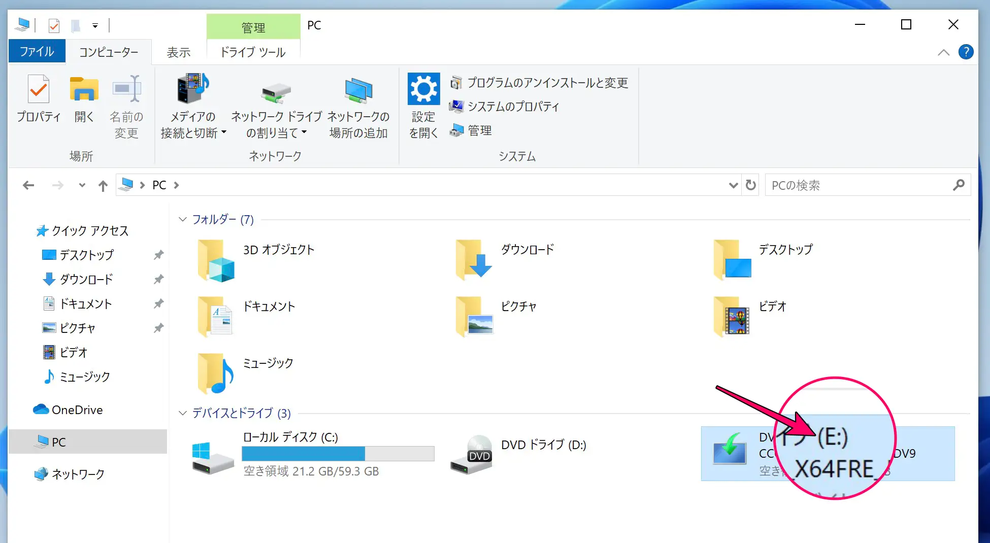Open the 3D オブジェクト folder icon
The height and width of the screenshot is (543, 990).
[x=216, y=261]
